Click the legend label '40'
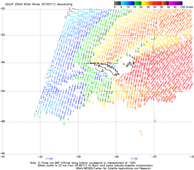The width and height of the screenshot is (194, 170). [x=168, y=7]
